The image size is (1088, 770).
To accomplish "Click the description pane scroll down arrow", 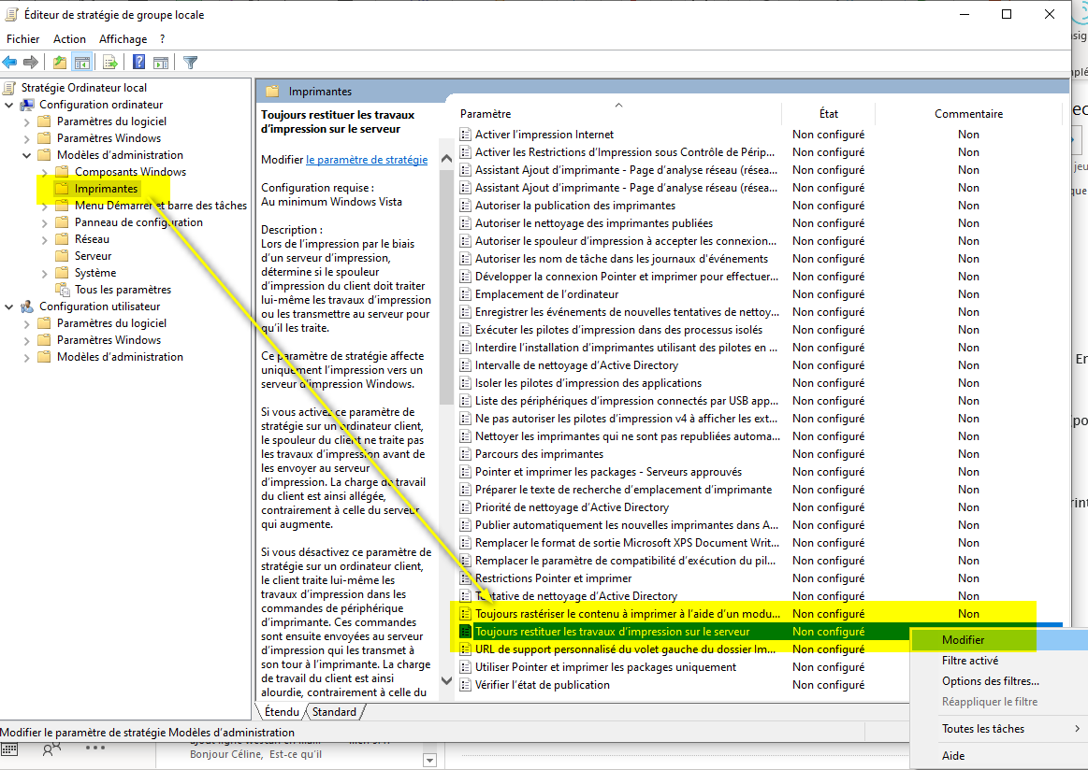I will [446, 681].
